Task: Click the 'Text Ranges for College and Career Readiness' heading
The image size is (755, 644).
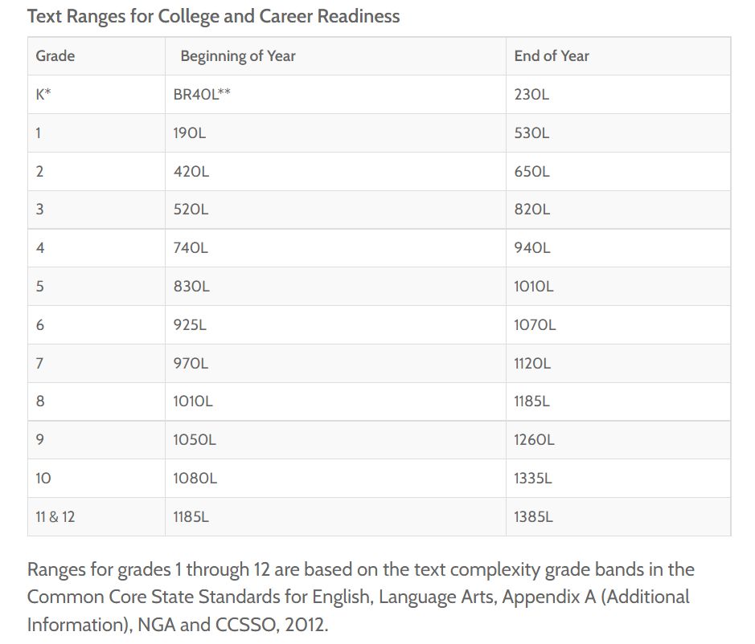Action: point(213,16)
